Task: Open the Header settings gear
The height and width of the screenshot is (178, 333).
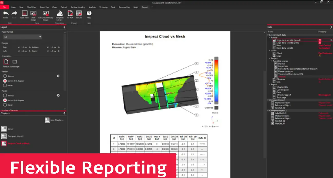Action: pyautogui.click(x=58, y=76)
